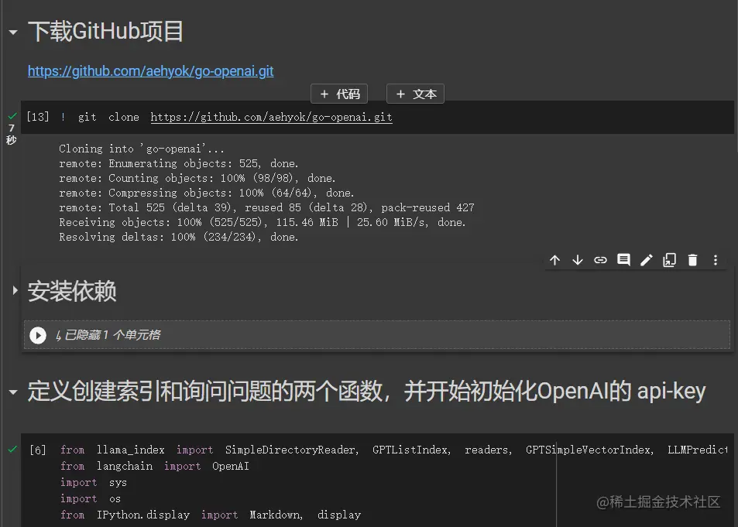Click the [6] cell execution indicator
The height and width of the screenshot is (527, 738).
pyautogui.click(x=38, y=450)
